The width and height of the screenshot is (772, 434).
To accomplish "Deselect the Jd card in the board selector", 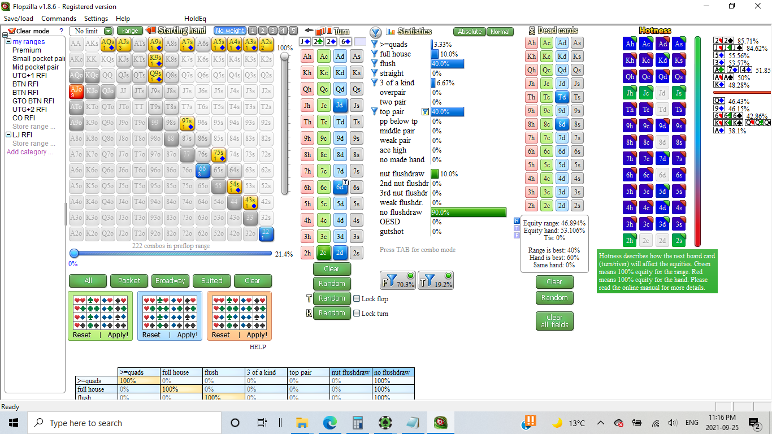I will pos(340,105).
